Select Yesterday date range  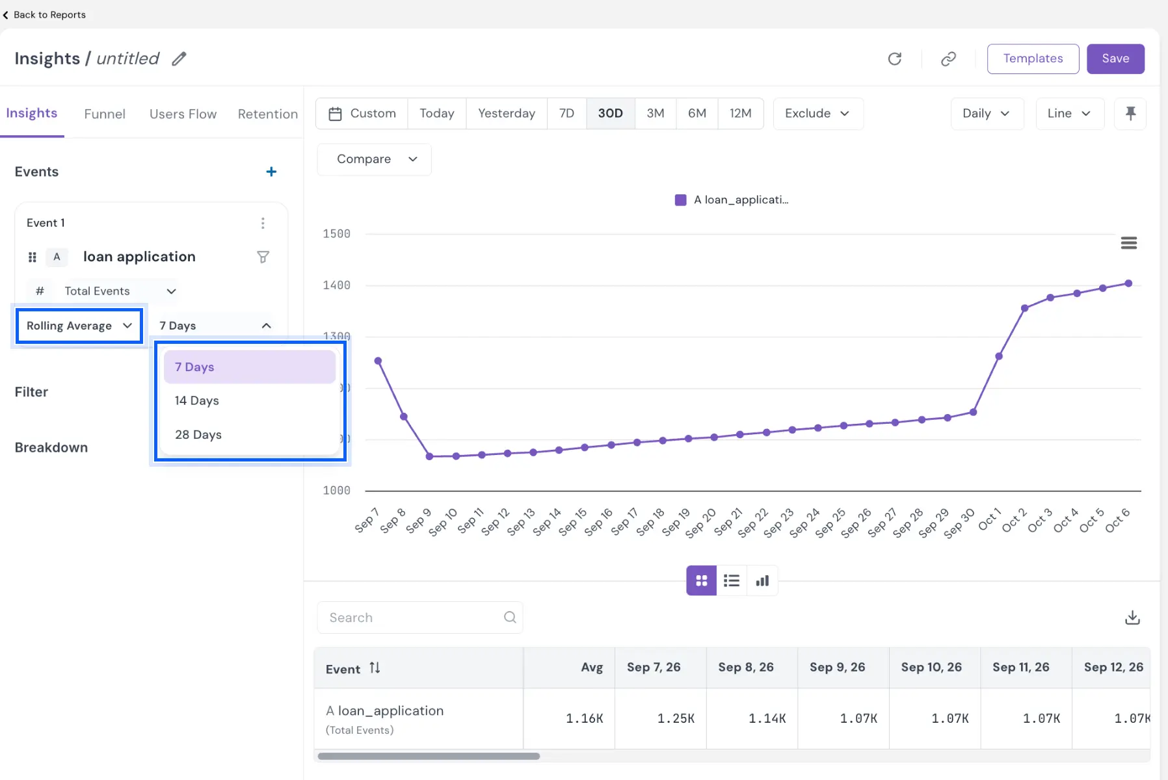[x=506, y=114]
